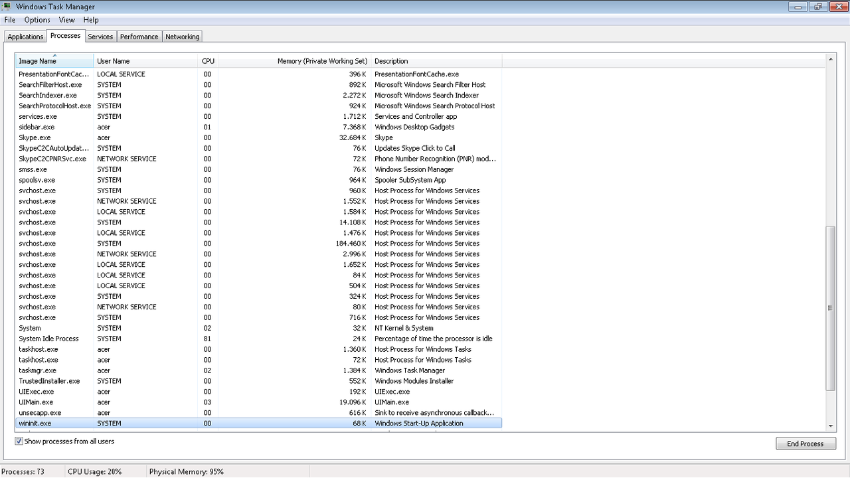Open the View menu

point(66,20)
